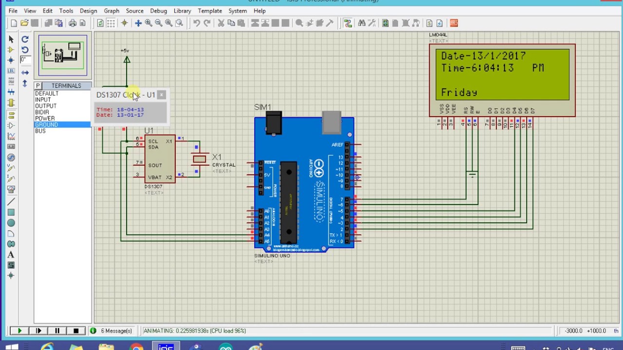Select device pins mode
Image resolution: width=623 pixels, height=350 pixels.
[11, 125]
